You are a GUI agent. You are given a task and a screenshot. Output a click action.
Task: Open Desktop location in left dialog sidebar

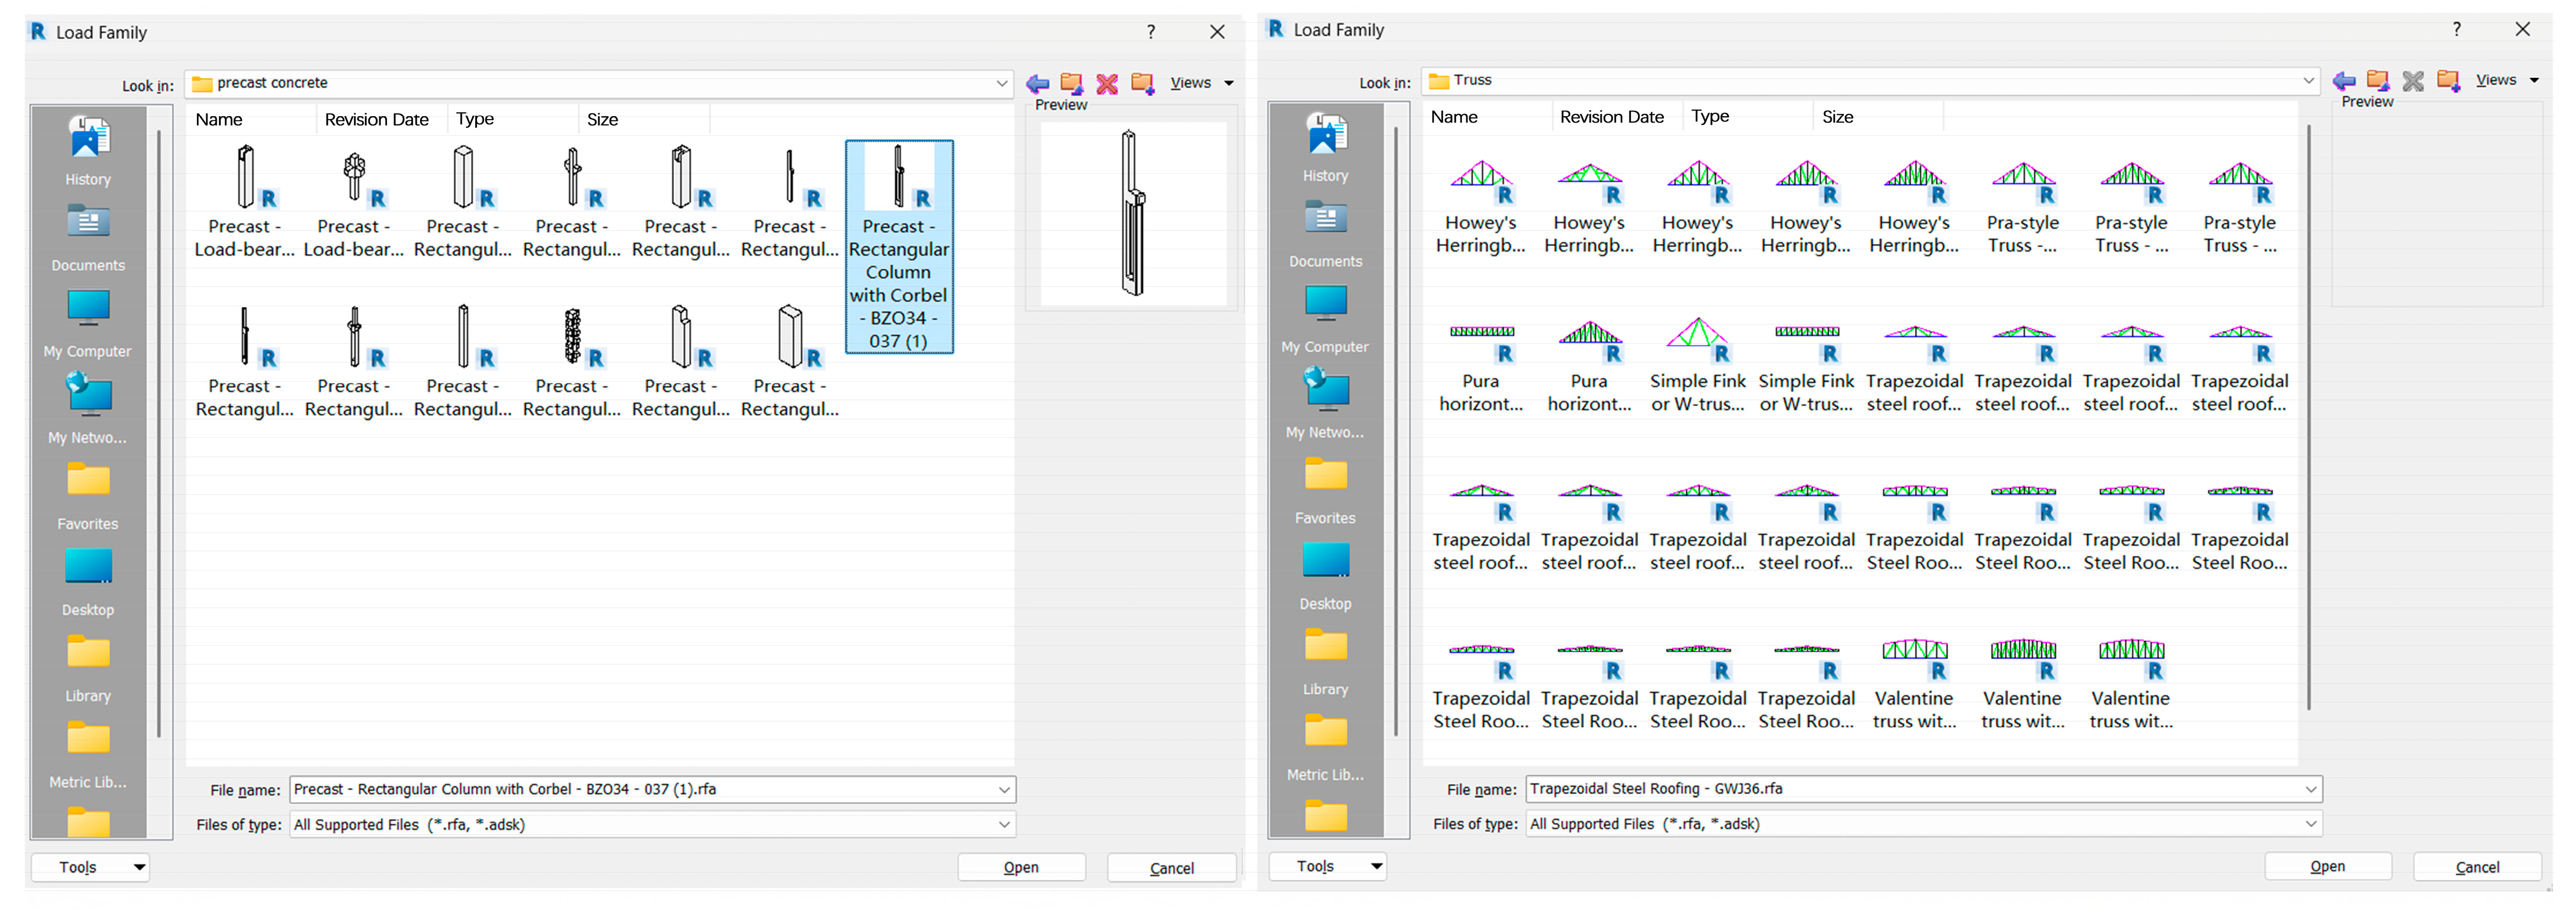tap(88, 581)
